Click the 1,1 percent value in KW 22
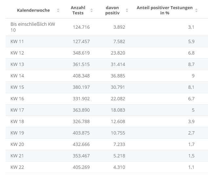This screenshot has height=176, width=208. click(191, 167)
